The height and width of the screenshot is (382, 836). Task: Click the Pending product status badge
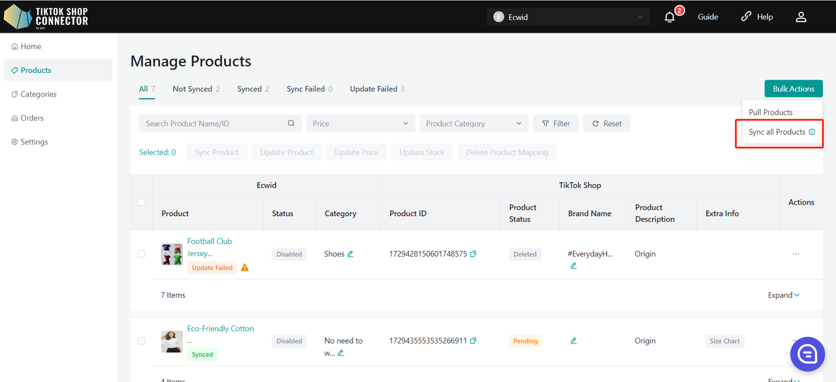pyautogui.click(x=525, y=341)
